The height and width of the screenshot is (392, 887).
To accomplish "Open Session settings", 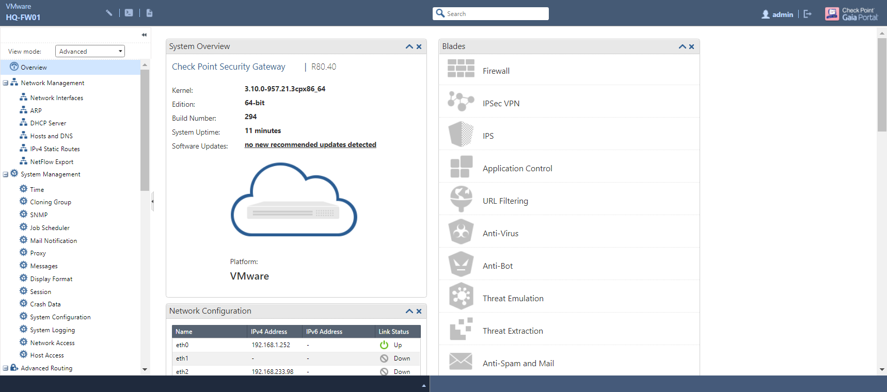I will pos(40,292).
